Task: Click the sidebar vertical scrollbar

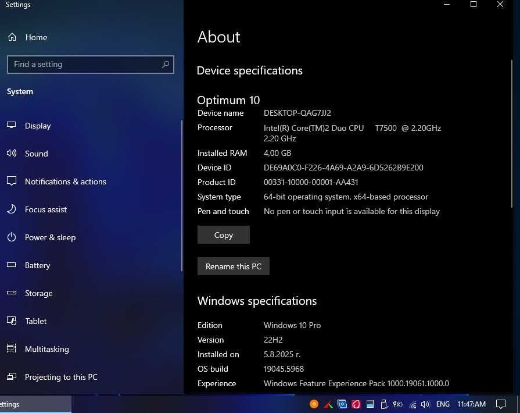Action: [182, 196]
